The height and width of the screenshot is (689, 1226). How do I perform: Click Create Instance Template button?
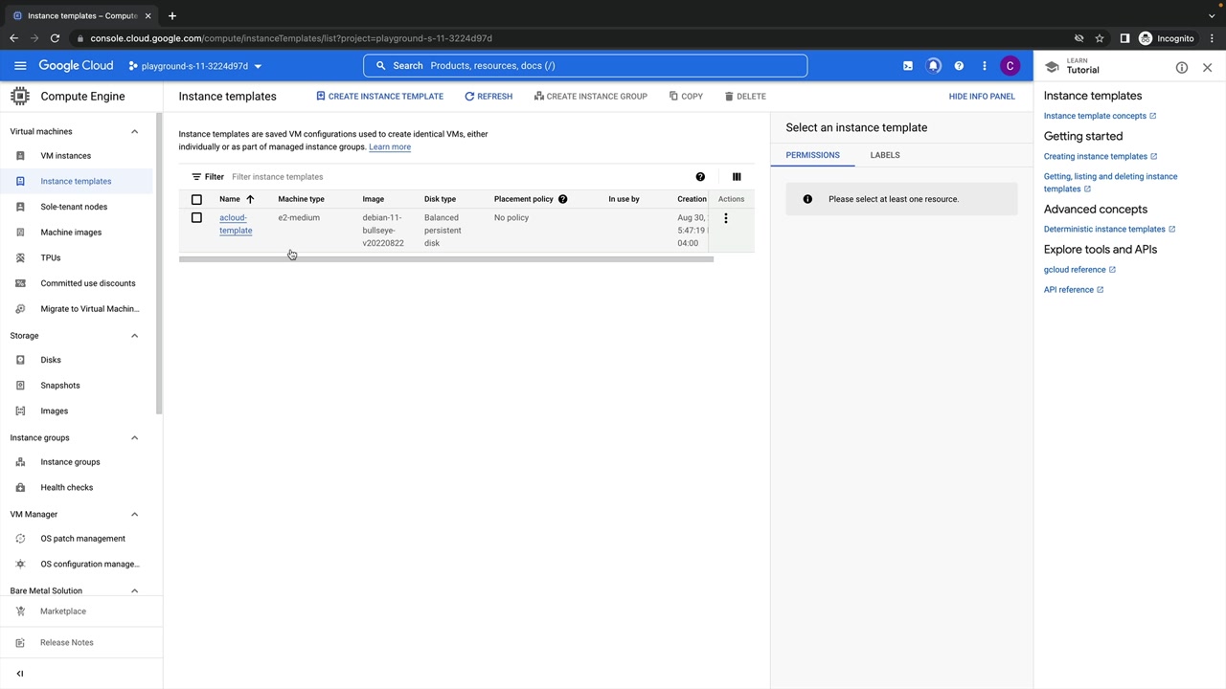(x=379, y=97)
